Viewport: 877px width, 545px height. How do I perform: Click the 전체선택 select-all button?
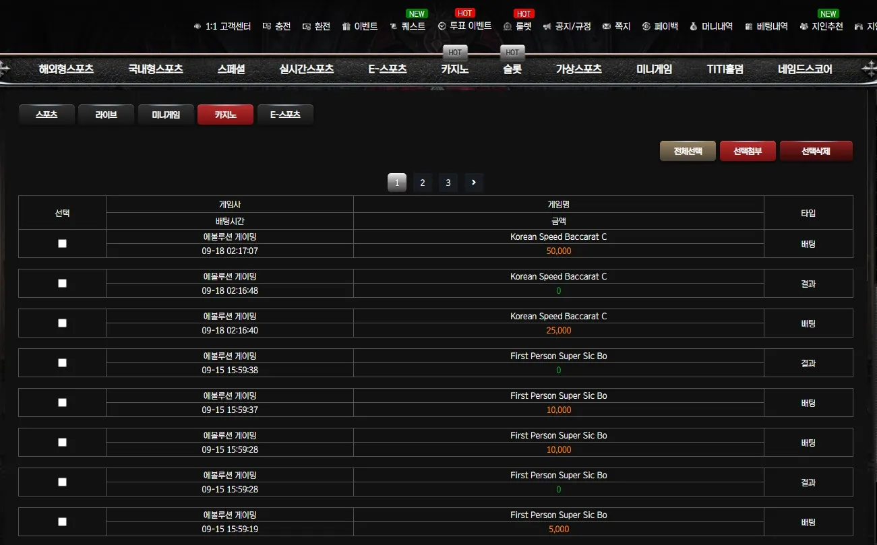pos(688,151)
